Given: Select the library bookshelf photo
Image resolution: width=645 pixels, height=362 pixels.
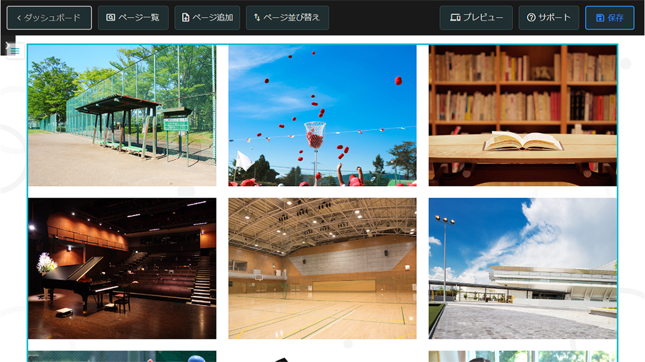Looking at the screenshot, I should (522, 117).
